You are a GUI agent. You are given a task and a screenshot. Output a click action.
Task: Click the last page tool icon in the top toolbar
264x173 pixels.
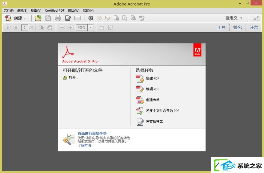pyautogui.click(x=142, y=18)
